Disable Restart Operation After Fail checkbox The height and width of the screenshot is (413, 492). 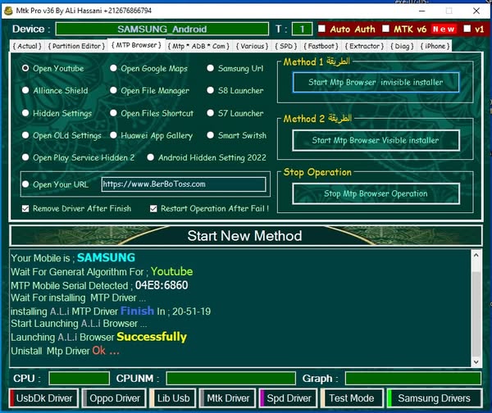click(153, 209)
